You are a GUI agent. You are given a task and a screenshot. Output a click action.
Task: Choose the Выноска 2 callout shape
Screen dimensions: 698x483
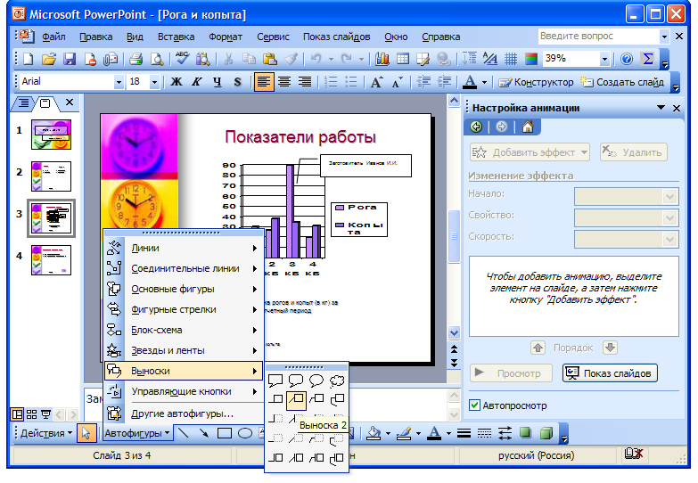[296, 400]
